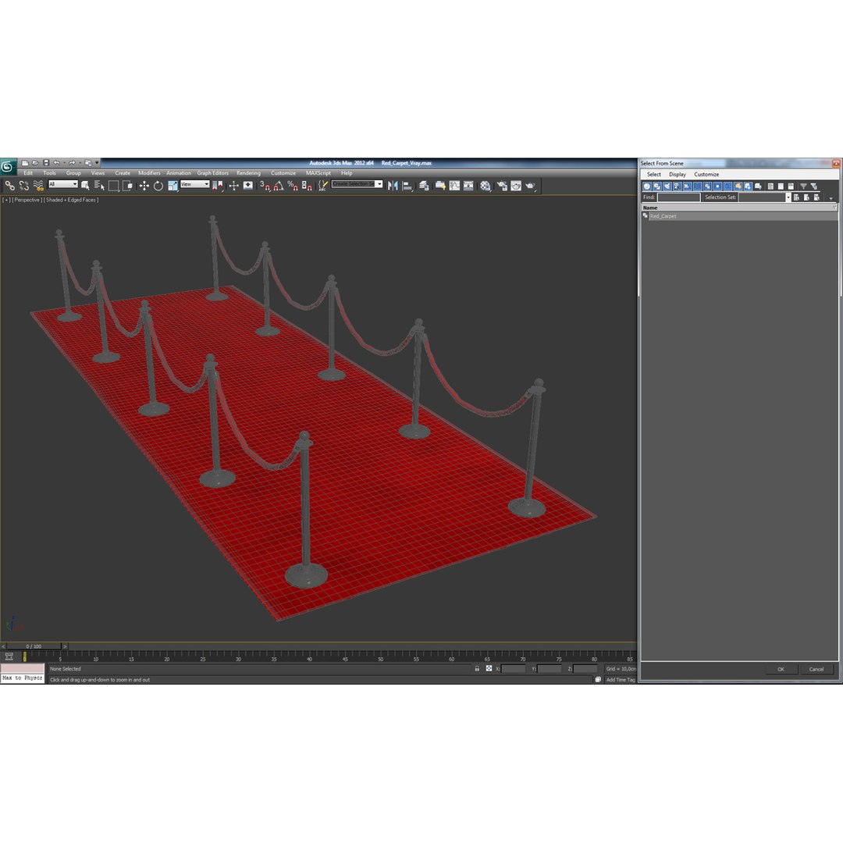Click Cancel in Select From Scene dialog

[x=816, y=670]
